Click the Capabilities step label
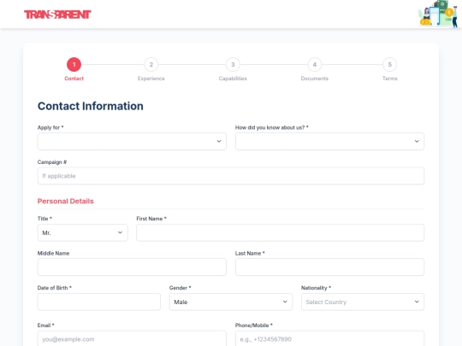The width and height of the screenshot is (462, 346). click(x=233, y=79)
